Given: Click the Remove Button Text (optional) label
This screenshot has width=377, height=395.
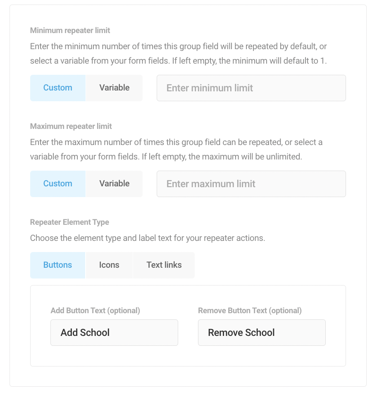Looking at the screenshot, I should pyautogui.click(x=250, y=311).
